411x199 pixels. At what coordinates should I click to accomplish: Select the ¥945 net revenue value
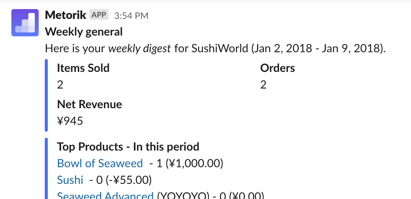pos(70,121)
